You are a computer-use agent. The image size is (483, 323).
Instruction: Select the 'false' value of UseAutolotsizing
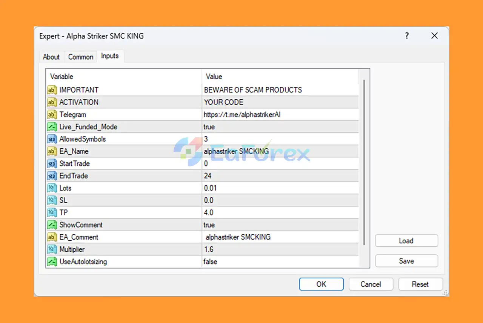coord(211,261)
